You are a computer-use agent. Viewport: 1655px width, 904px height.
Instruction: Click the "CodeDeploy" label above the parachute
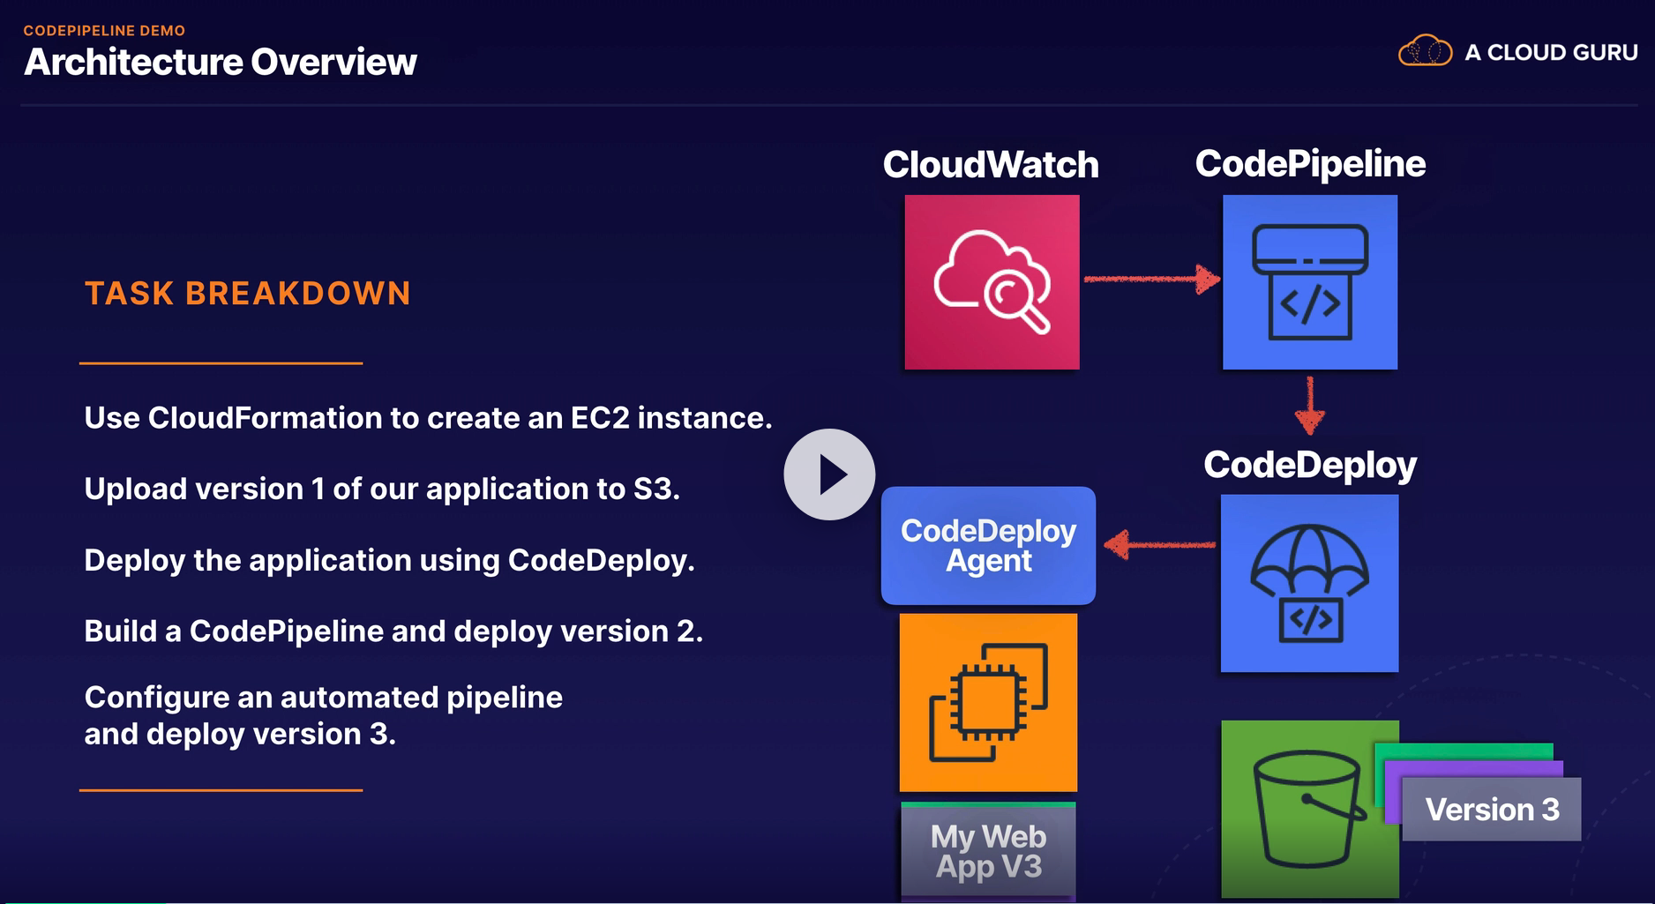tap(1310, 465)
